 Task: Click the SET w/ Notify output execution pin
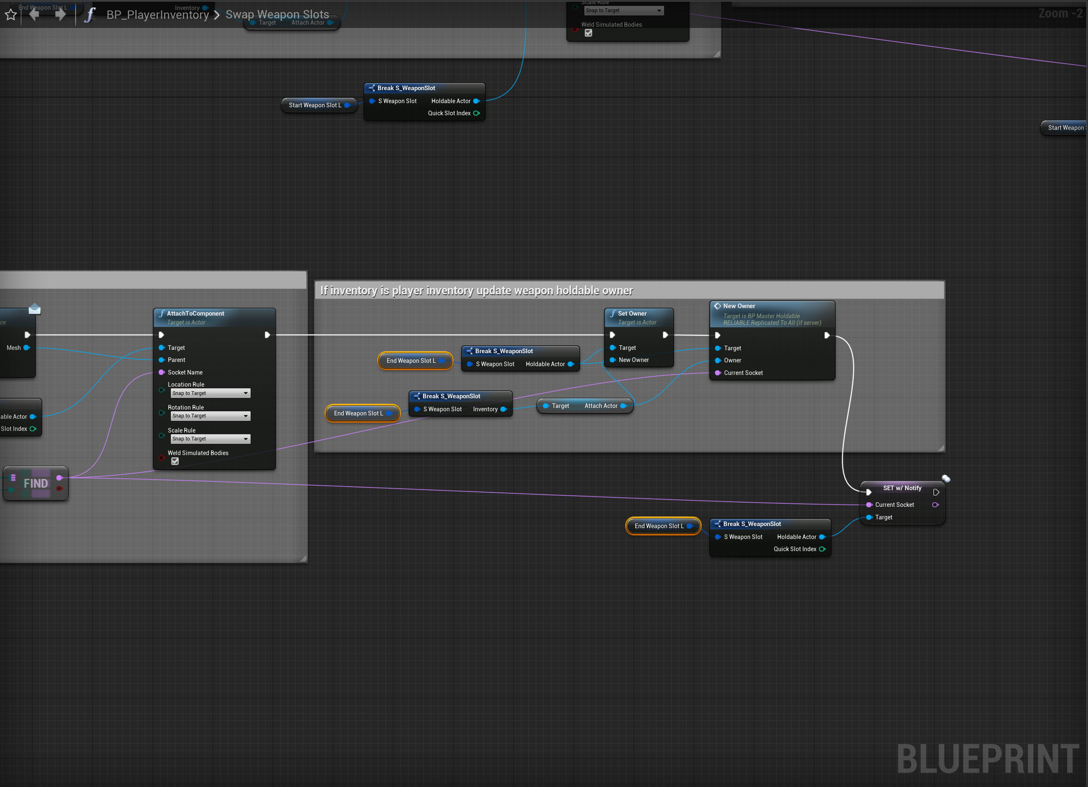coord(936,493)
